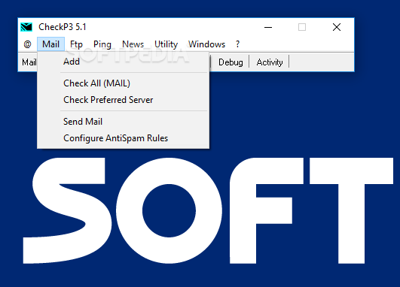Close the CheckP3 5.1 window
This screenshot has height=287, width=400.
337,27
